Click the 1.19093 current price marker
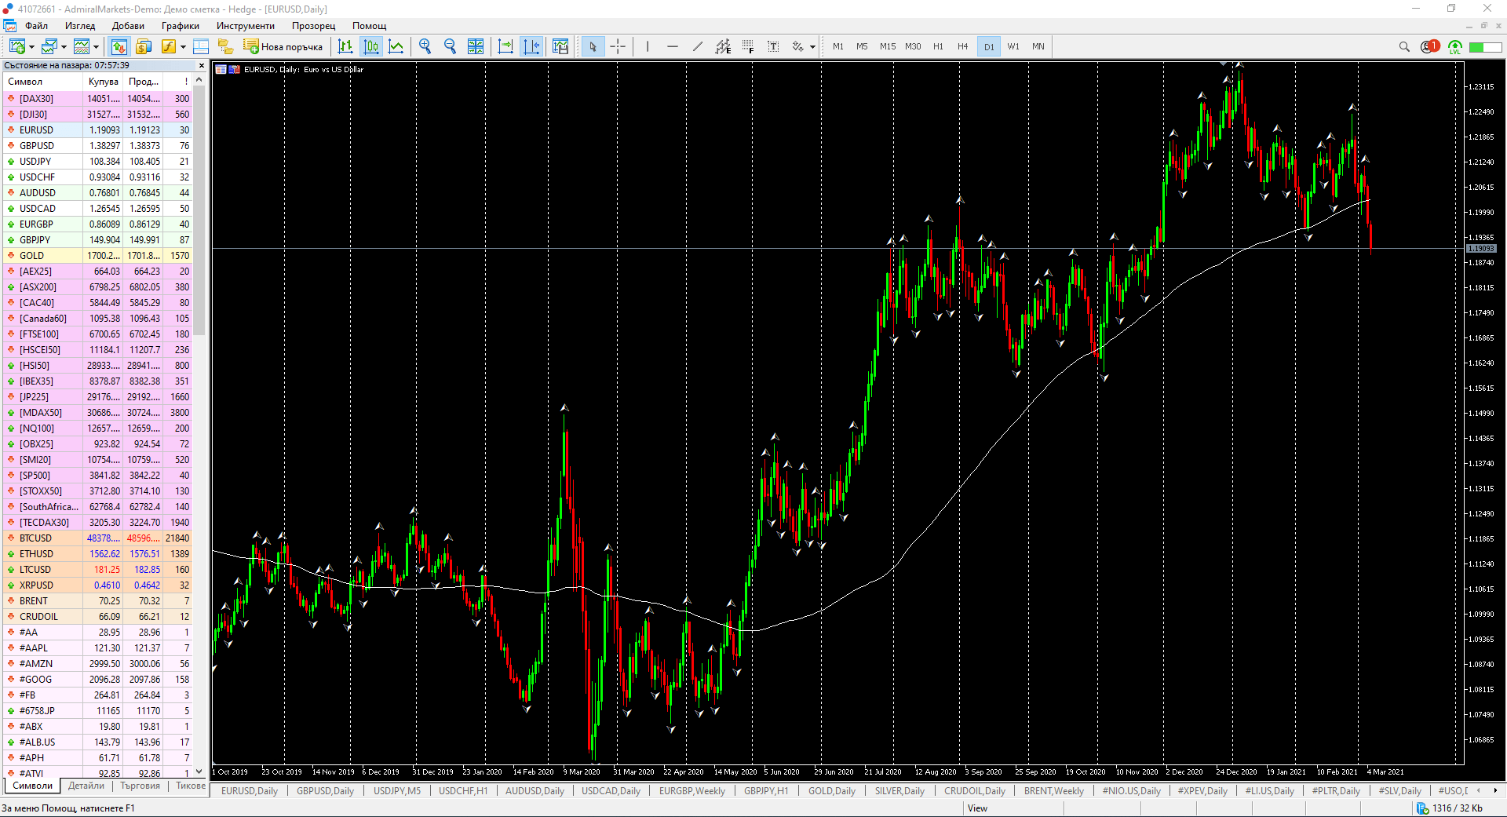The height and width of the screenshot is (817, 1507). (1481, 249)
